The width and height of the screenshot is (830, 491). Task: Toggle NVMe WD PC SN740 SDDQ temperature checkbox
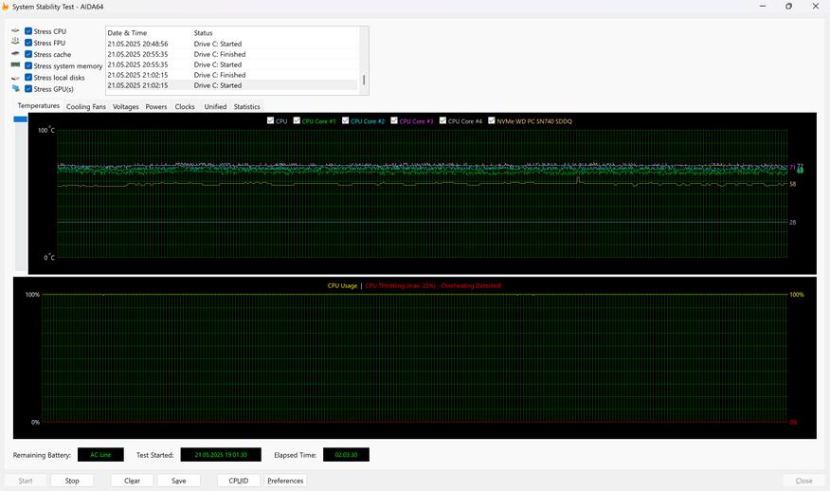coord(491,121)
